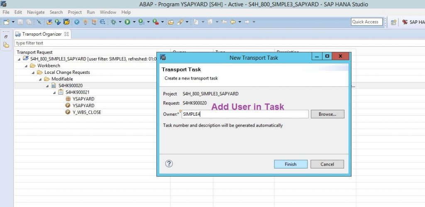425x207 pixels.
Task: Collapse the S4H_800_SIMPLE3_SAPYARD tree node
Action: point(19,59)
